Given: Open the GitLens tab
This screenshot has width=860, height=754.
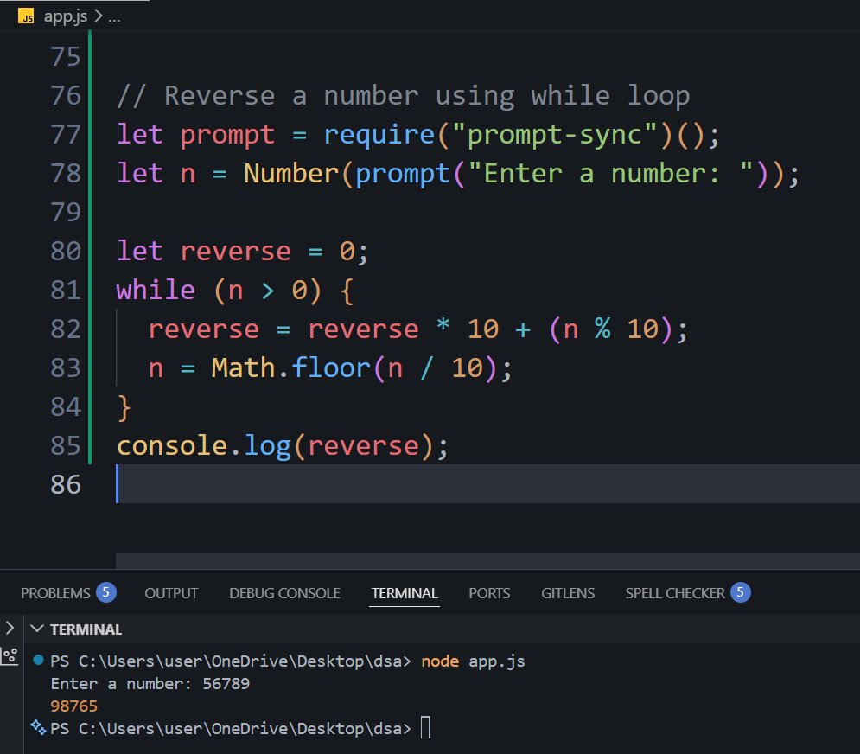Looking at the screenshot, I should [x=568, y=593].
